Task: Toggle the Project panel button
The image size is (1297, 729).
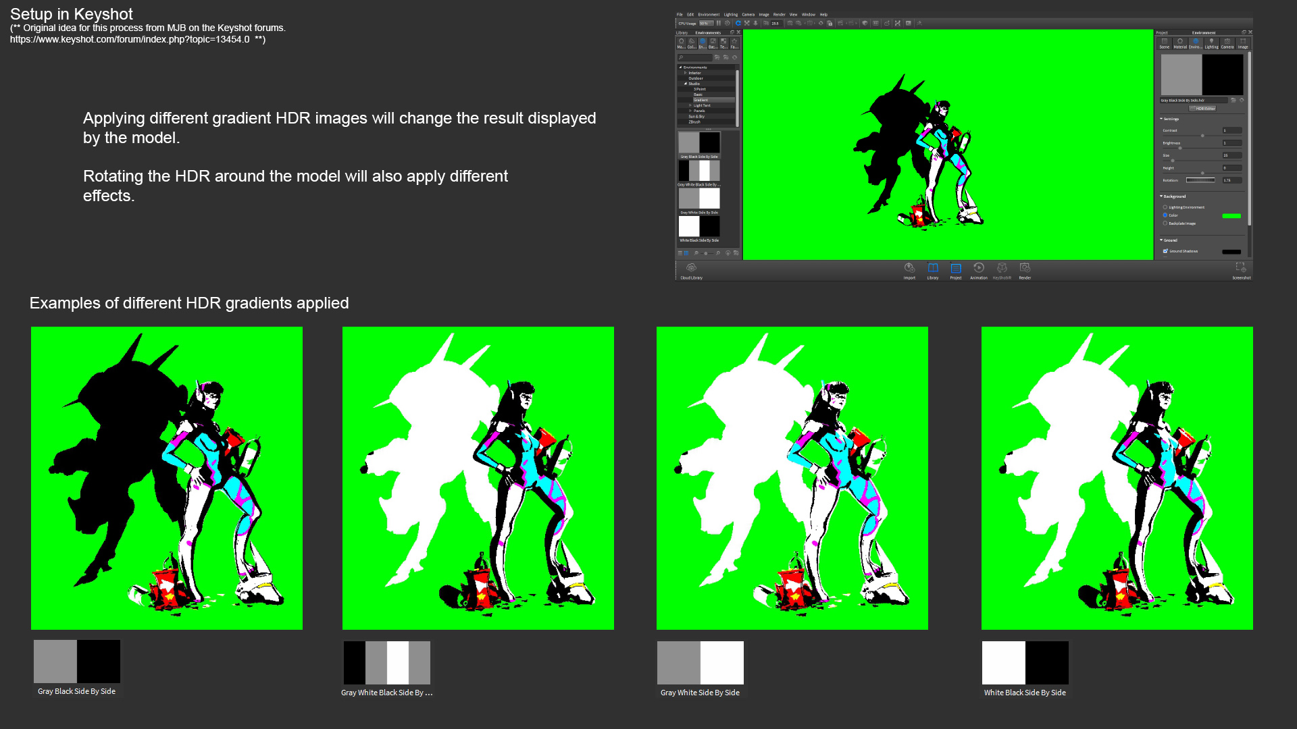Action: tap(956, 271)
